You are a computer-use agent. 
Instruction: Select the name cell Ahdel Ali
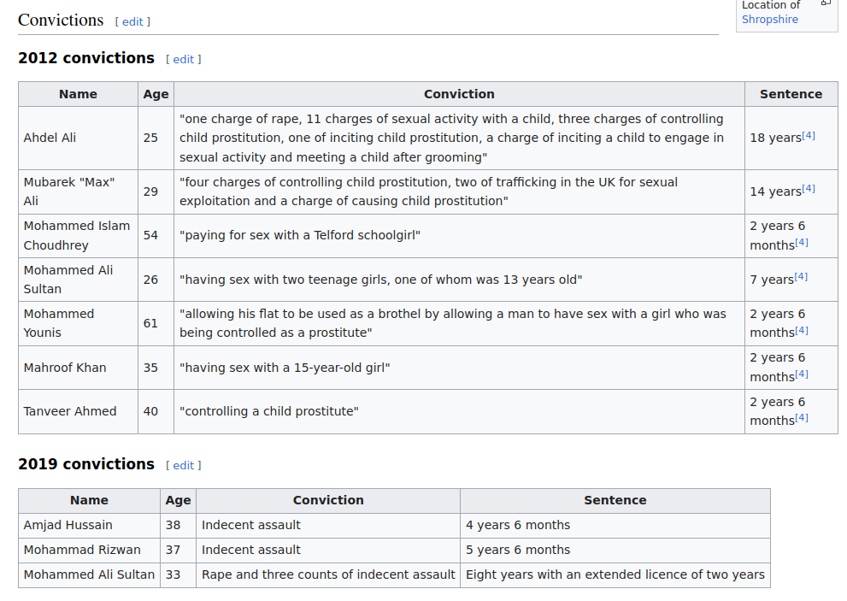coord(79,138)
